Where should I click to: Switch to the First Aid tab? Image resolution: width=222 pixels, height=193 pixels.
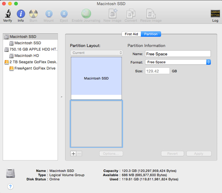pyautogui.click(x=131, y=34)
